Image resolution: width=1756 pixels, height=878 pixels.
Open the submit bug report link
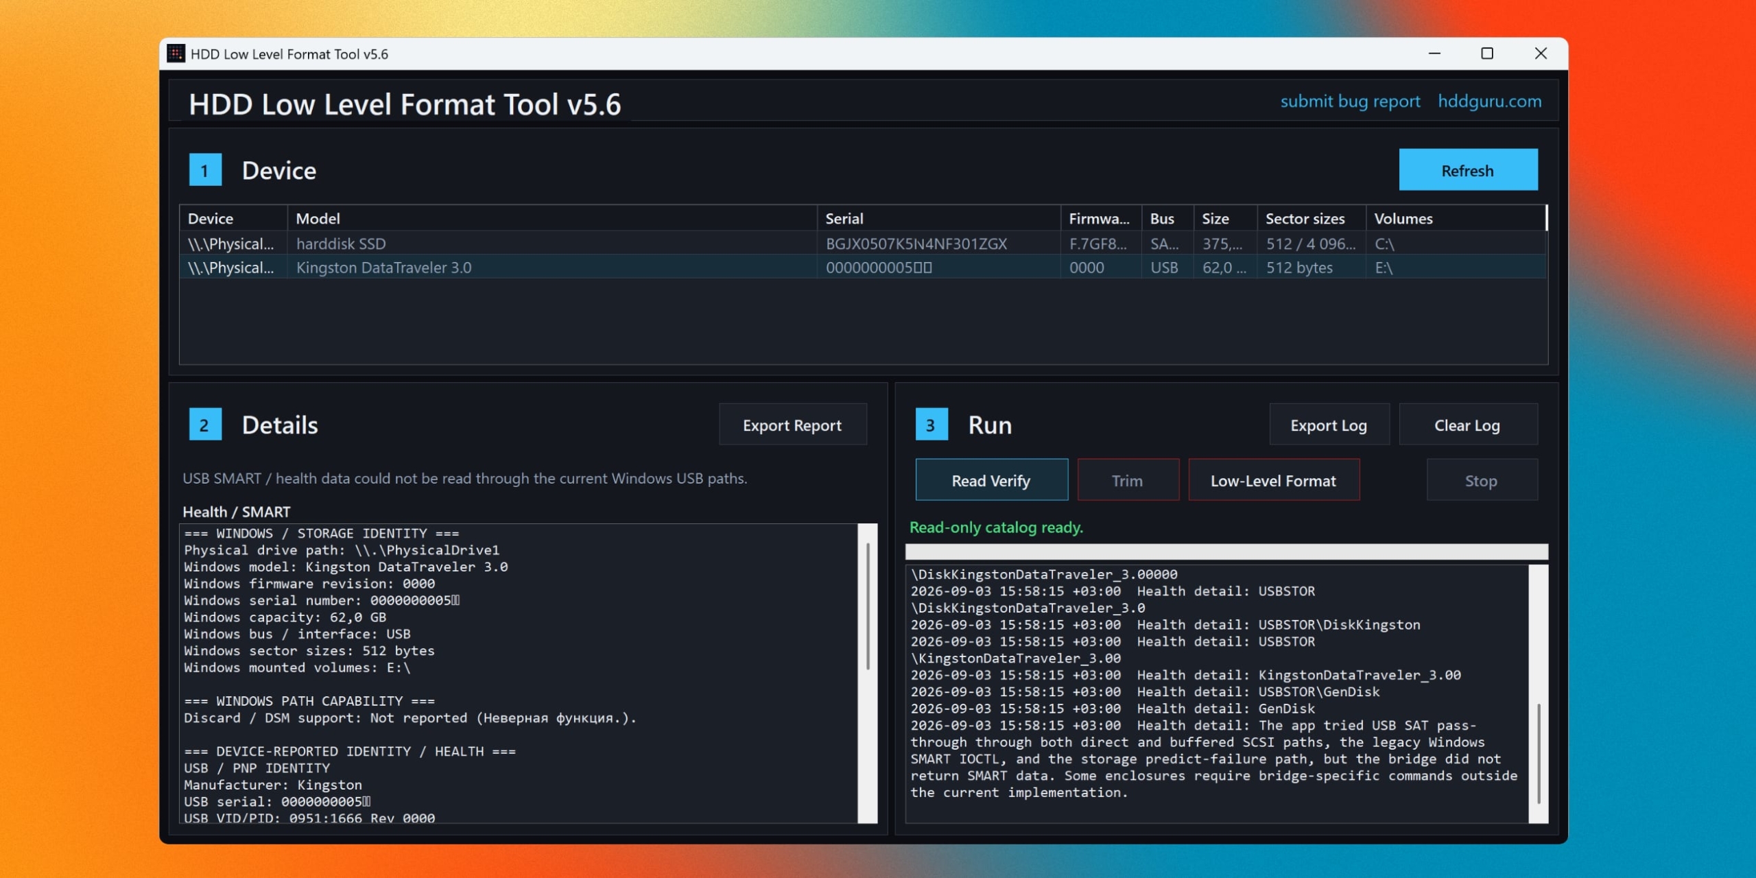1350,102
